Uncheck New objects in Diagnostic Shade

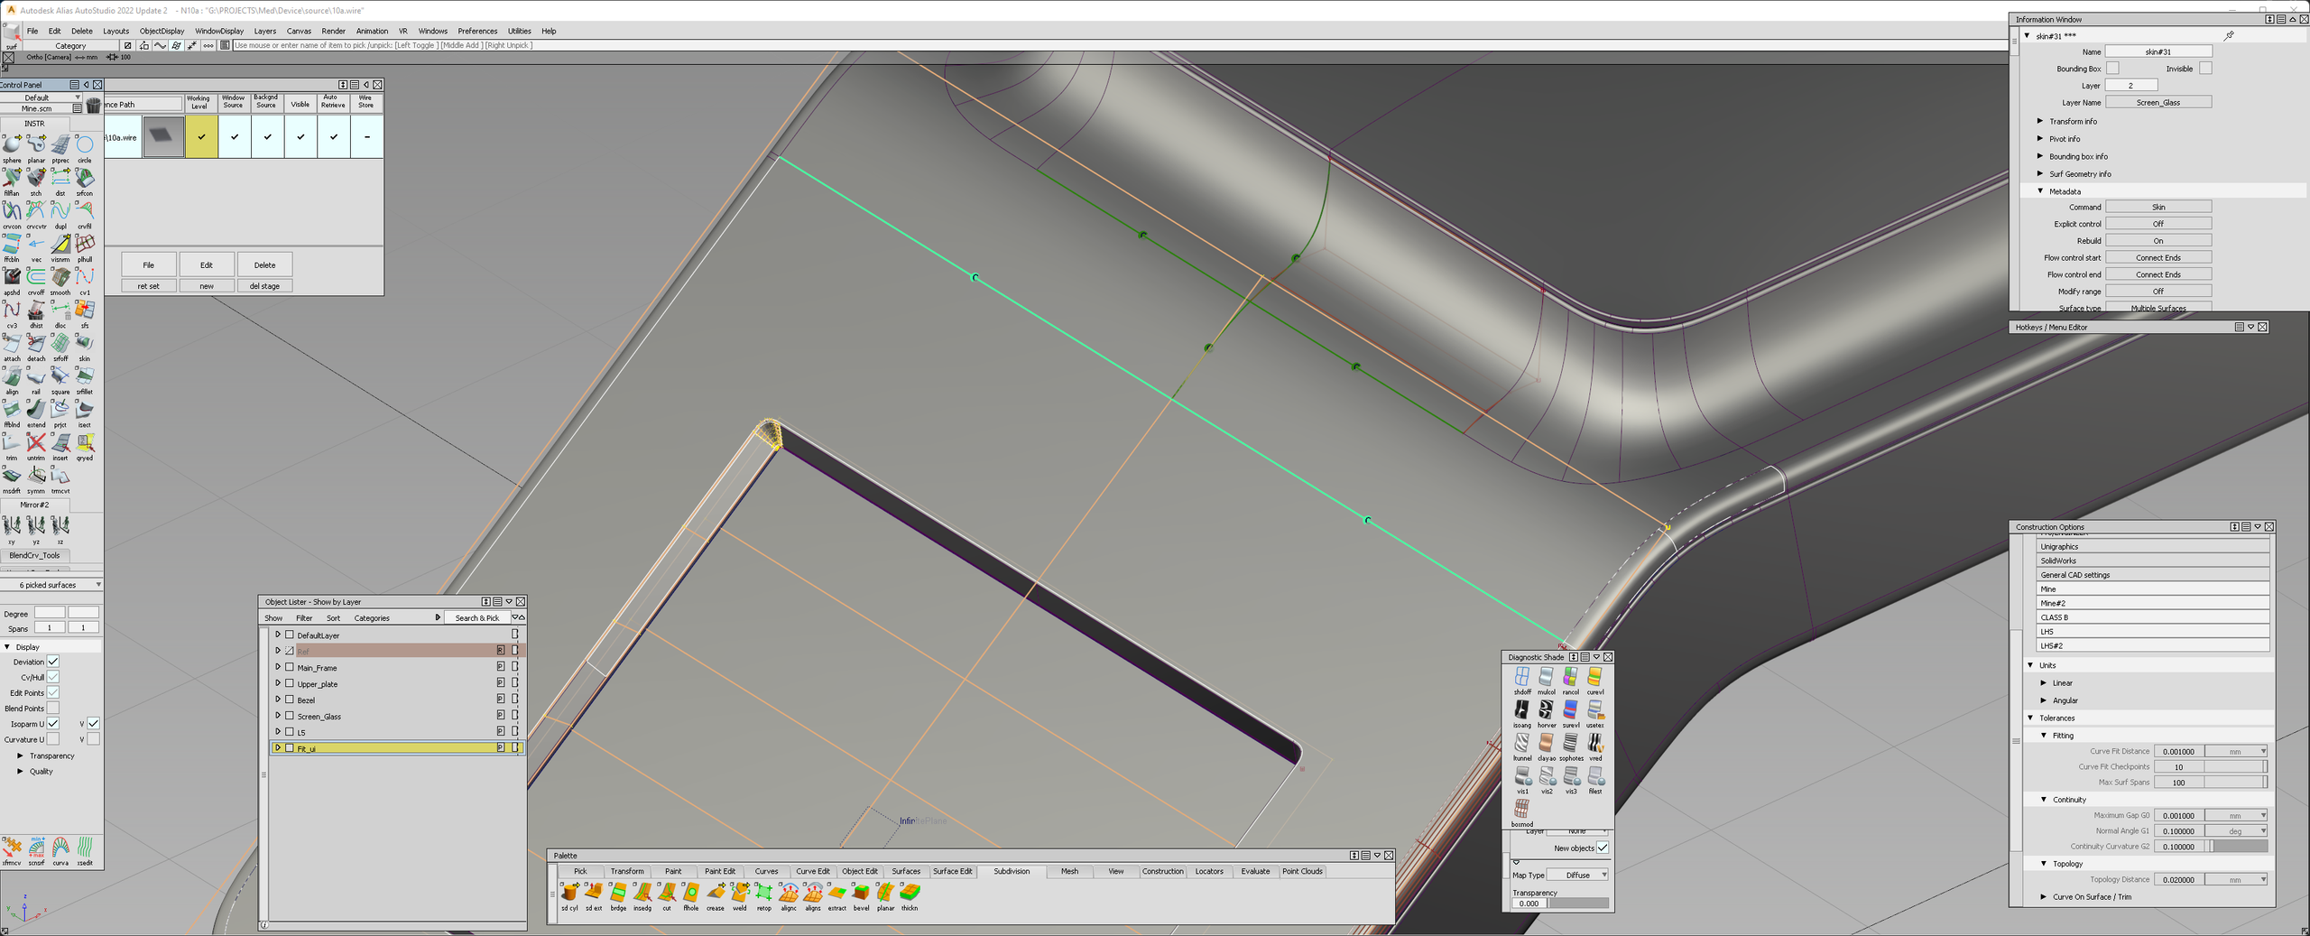tap(1602, 848)
